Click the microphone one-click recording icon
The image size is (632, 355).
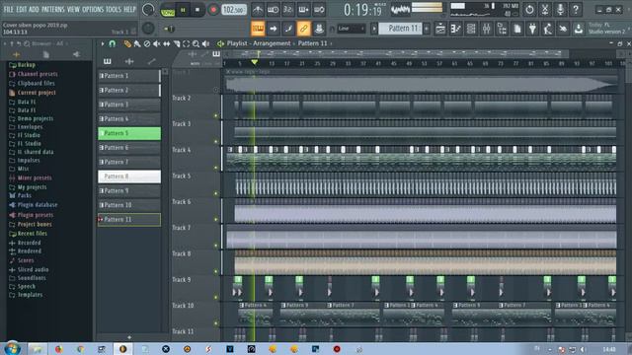point(560,9)
